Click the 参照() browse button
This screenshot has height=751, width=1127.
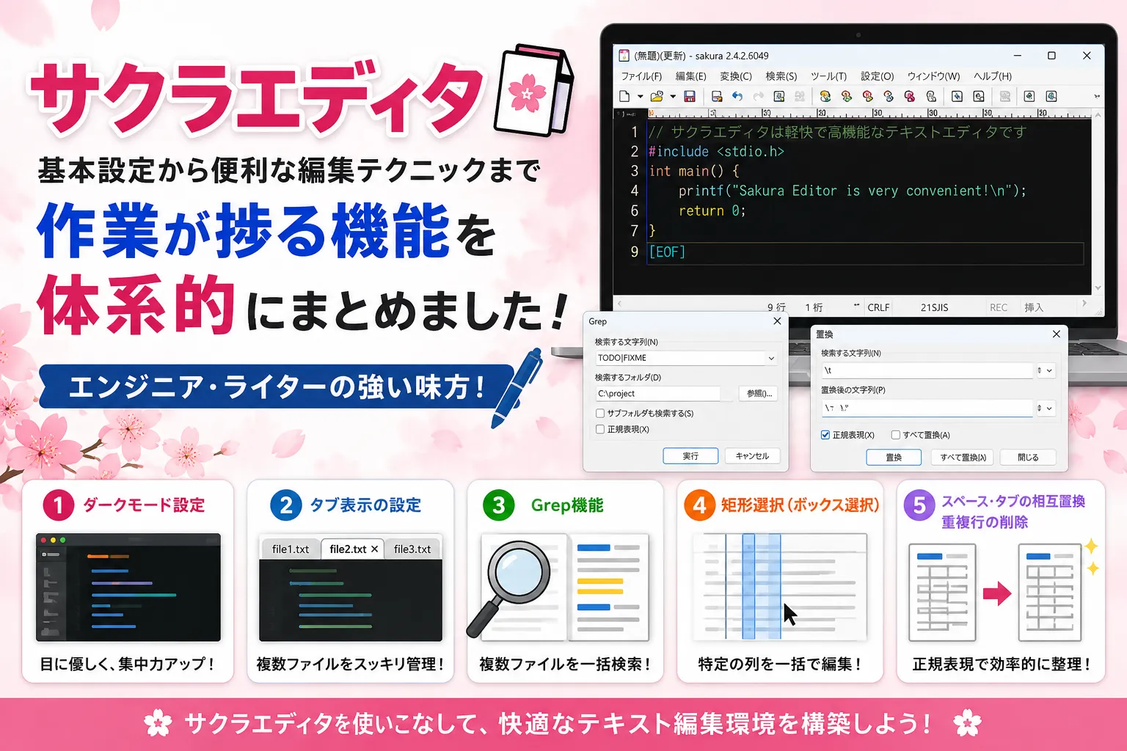point(759,394)
